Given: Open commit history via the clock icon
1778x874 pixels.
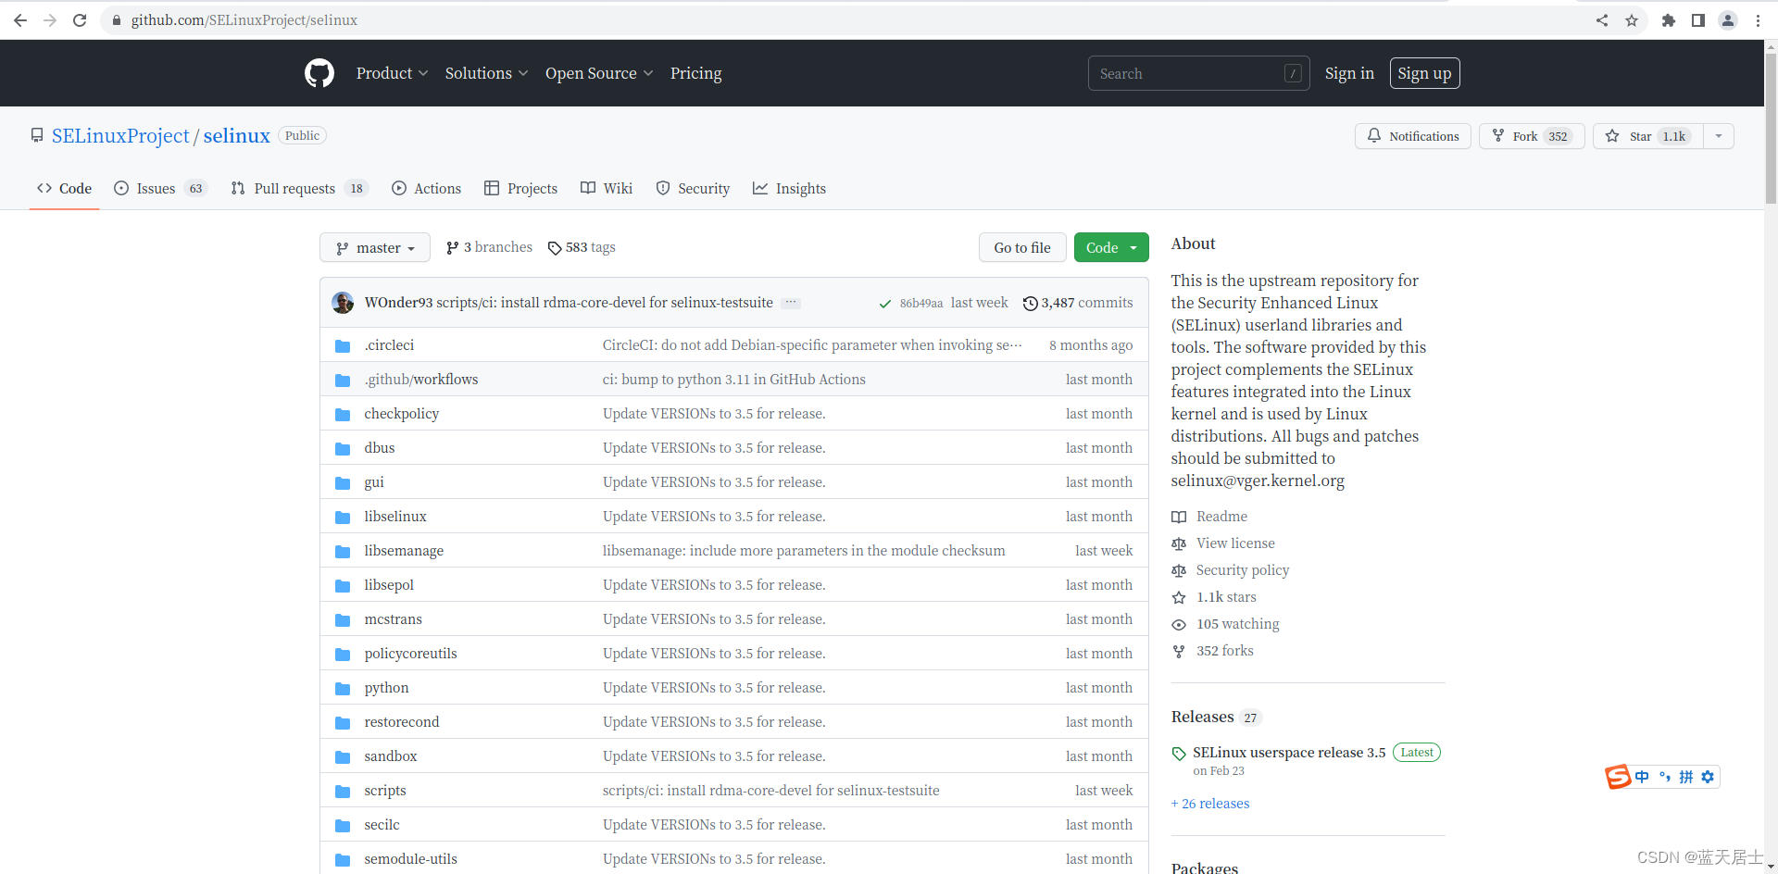Looking at the screenshot, I should click(1031, 303).
